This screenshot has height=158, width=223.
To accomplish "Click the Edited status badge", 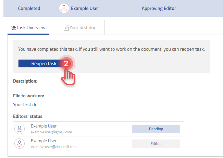I will click(x=156, y=144).
